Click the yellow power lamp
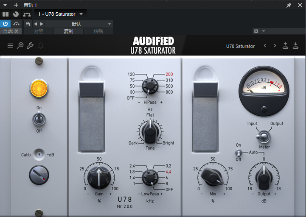The height and width of the screenshot is (217, 306). pos(39,88)
